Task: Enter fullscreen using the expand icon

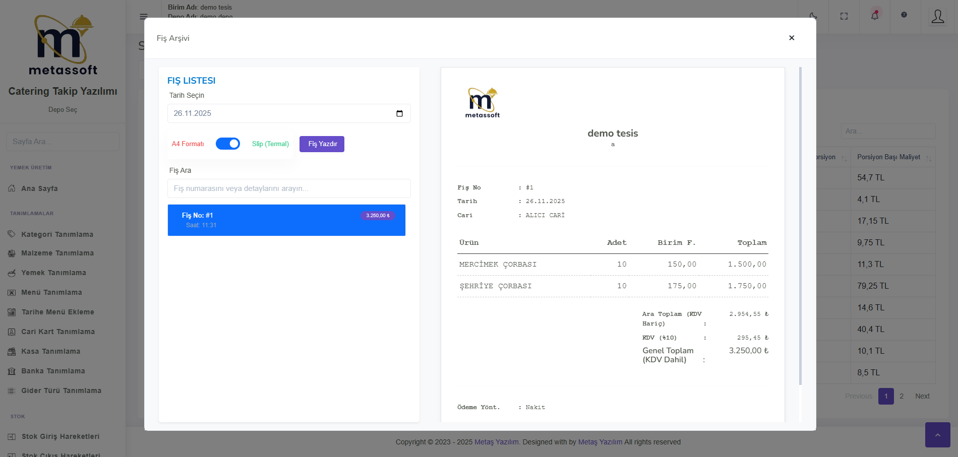Action: [x=844, y=16]
